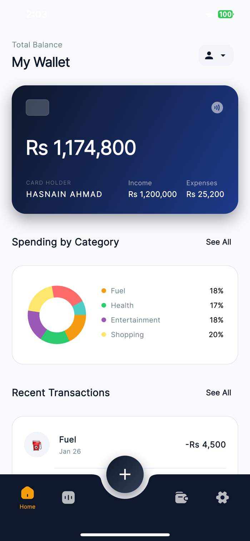Tap the contactless payment icon on card

pos(217,108)
